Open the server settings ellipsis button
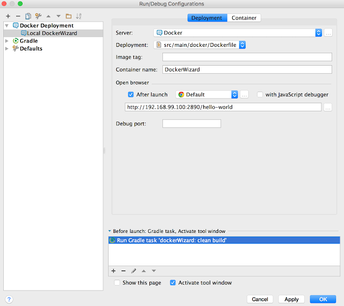This screenshot has height=306, width=344. [328, 33]
